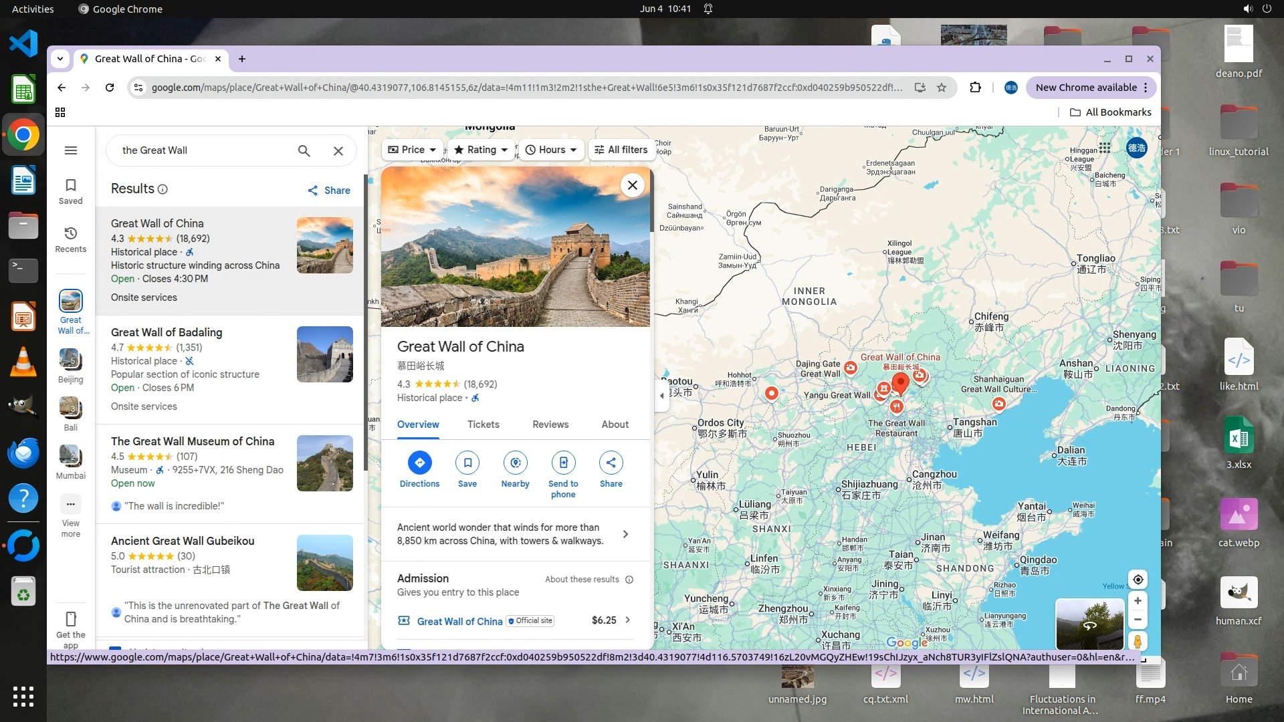Click the search magnifier icon
The width and height of the screenshot is (1284, 722).
304,151
